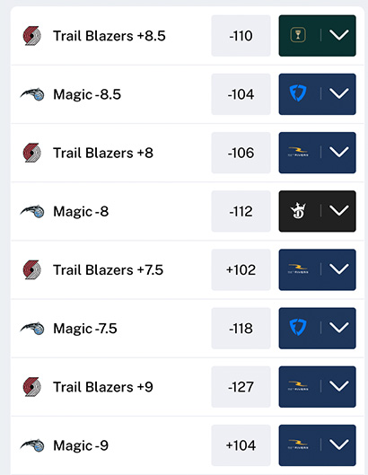
Task: Open chevron dropdown on Trail Blazers +9 row
Action: (x=339, y=386)
